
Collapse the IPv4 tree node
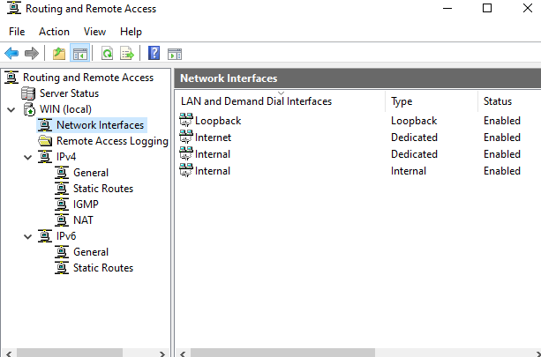pyautogui.click(x=28, y=157)
